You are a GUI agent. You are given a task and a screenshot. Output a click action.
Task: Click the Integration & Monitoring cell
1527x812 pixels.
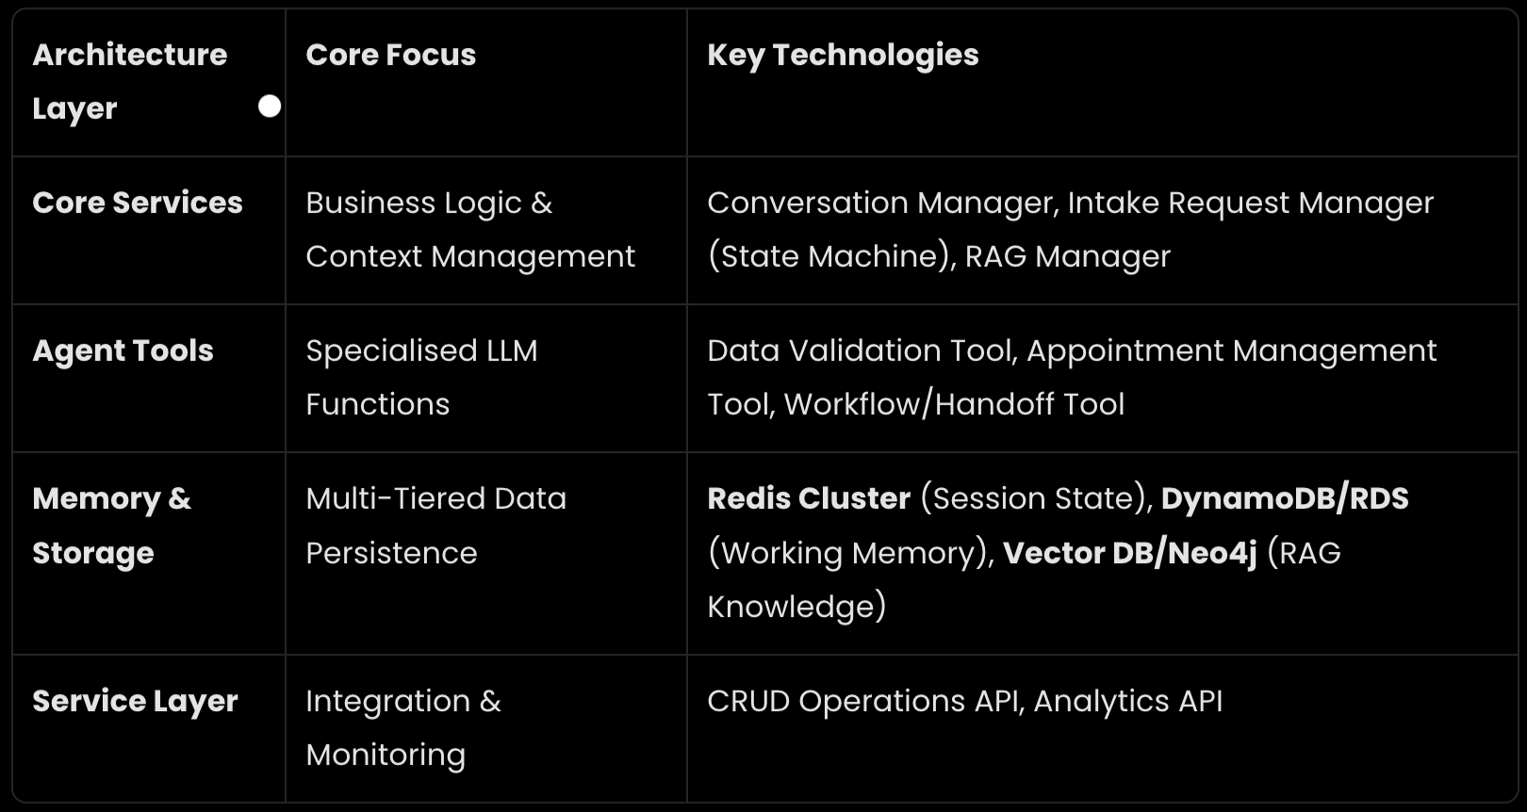[402, 727]
